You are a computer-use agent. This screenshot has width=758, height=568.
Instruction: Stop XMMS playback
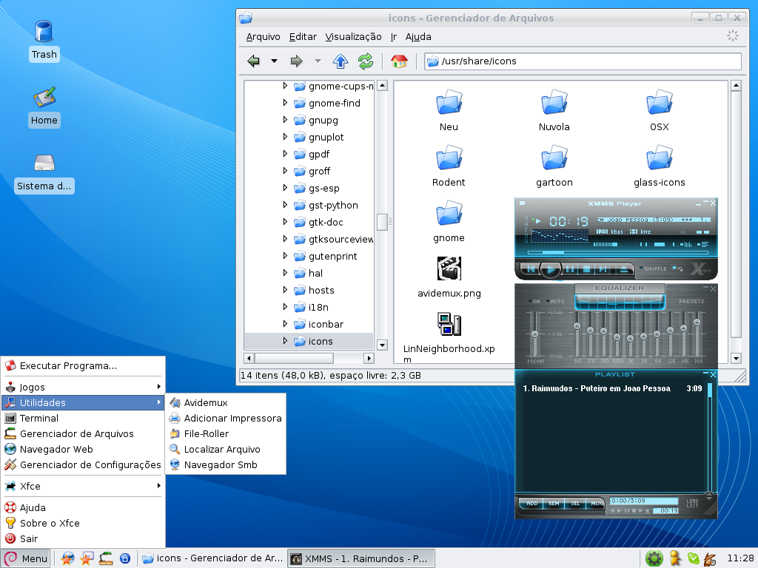587,269
